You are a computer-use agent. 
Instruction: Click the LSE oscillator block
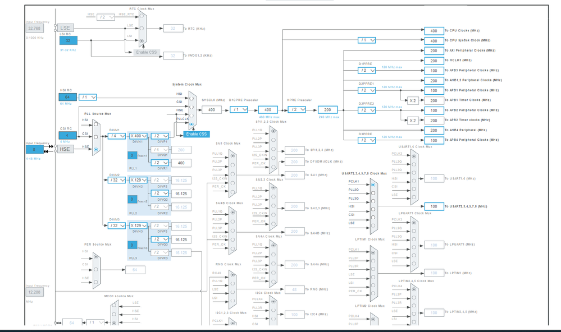click(65, 28)
